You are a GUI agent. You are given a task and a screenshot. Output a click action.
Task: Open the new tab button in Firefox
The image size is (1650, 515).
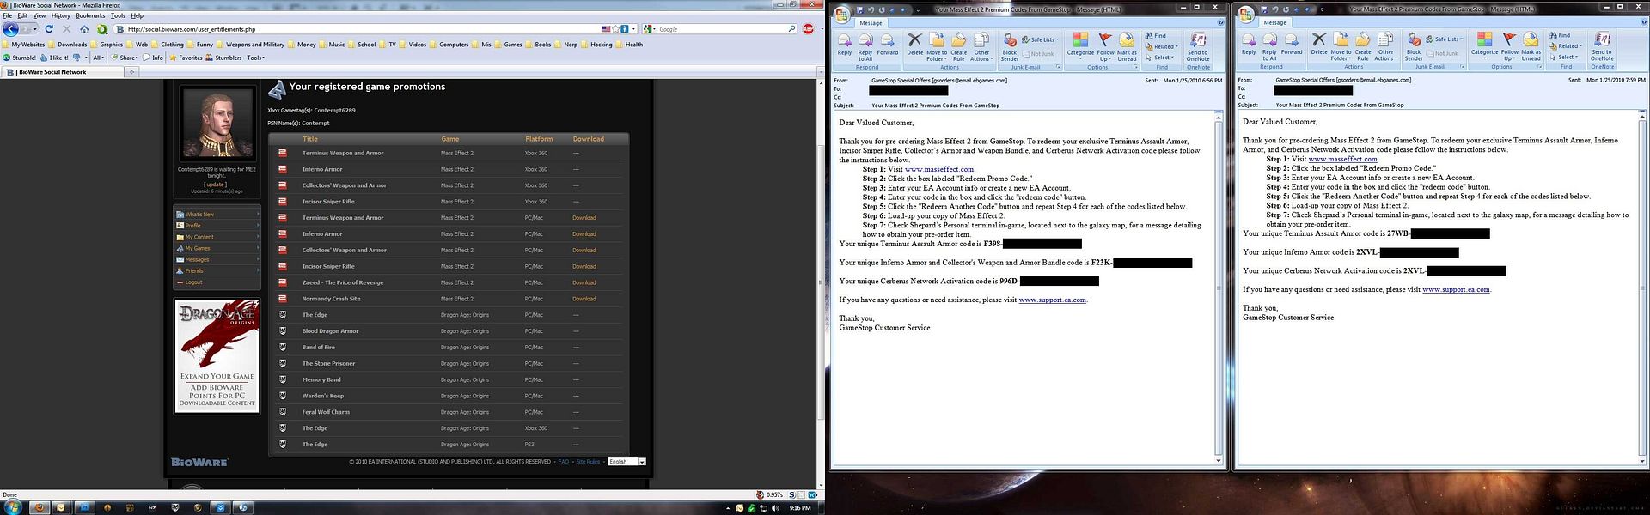(x=132, y=72)
